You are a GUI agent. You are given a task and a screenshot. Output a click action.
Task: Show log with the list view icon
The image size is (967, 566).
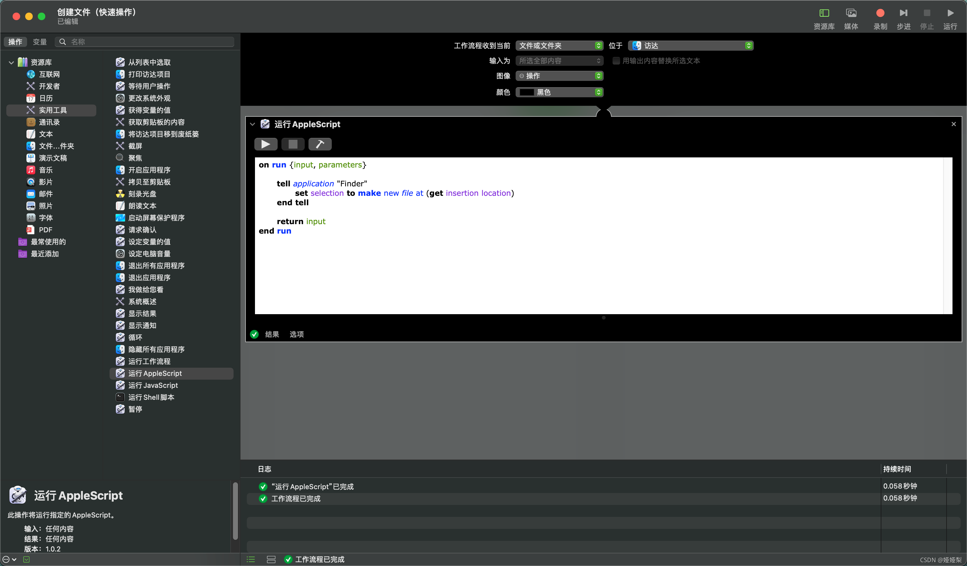251,559
